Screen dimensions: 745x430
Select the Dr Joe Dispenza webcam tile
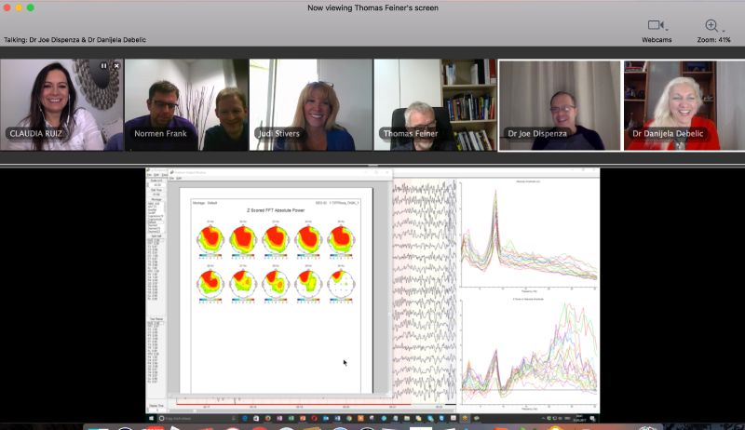tap(560, 105)
